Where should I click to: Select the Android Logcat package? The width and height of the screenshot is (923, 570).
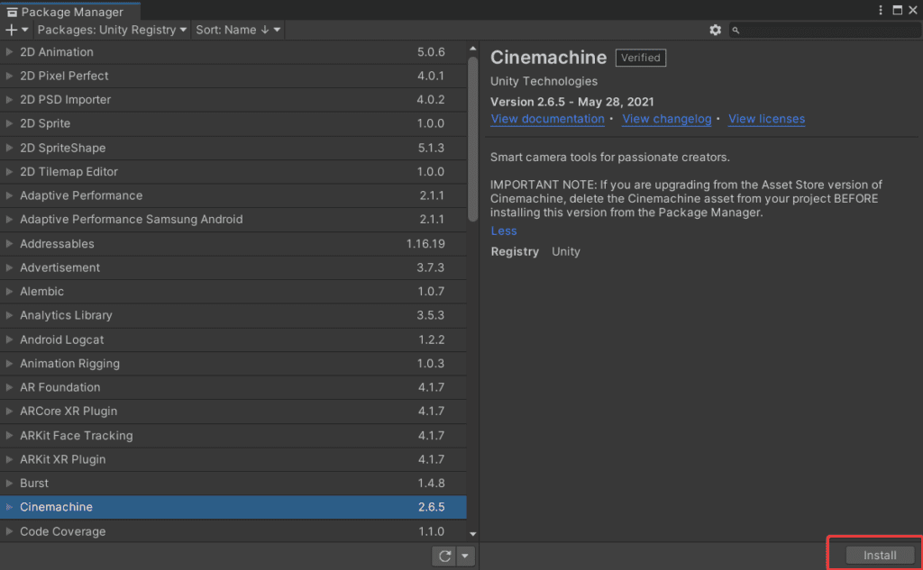pyautogui.click(x=233, y=339)
